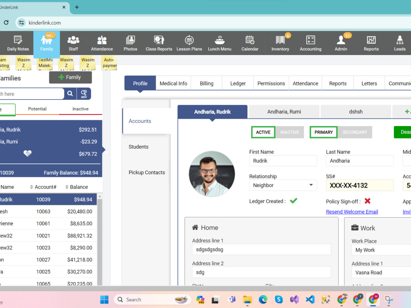Reload the page with browser refresh icon
The height and width of the screenshot is (308, 411).
[x=6, y=23]
